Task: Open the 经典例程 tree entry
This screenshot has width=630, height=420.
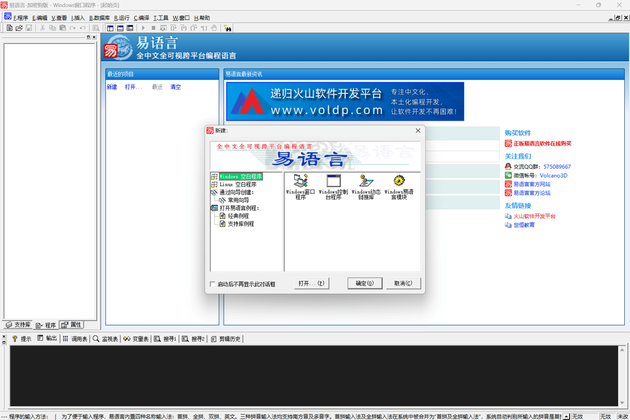Action: pyautogui.click(x=238, y=216)
